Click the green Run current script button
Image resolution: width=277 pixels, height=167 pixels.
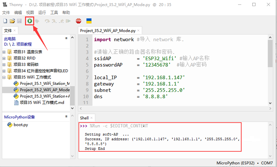click(30, 21)
